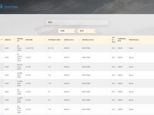Image resolution: width=154 pixels, height=115 pixels.
Task: Select Bench in the Q5 row
Action: tap(131, 109)
